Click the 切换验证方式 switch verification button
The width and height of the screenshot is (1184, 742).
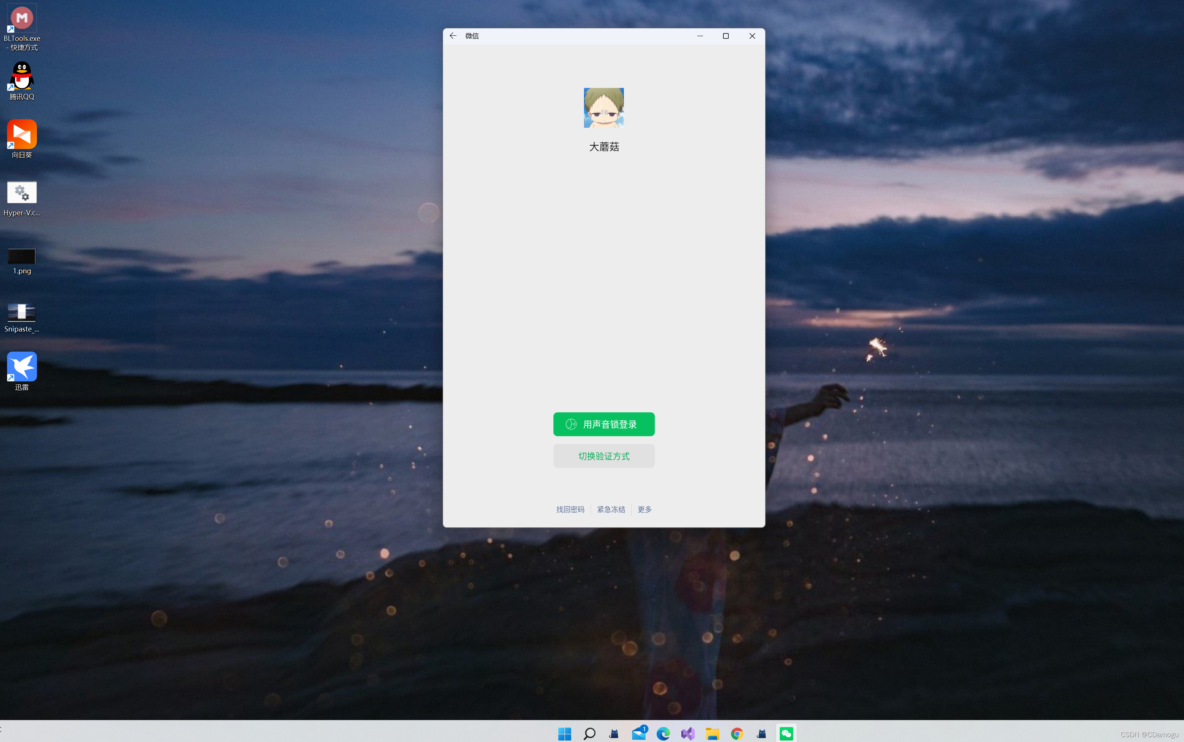point(604,456)
